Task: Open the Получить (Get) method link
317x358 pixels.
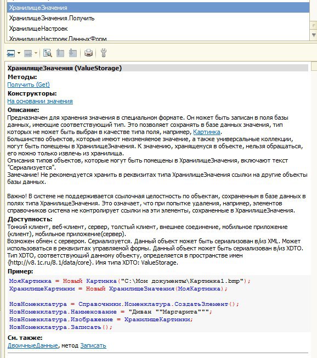Action: click(29, 85)
